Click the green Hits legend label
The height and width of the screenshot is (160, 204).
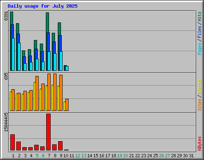click(x=199, y=16)
